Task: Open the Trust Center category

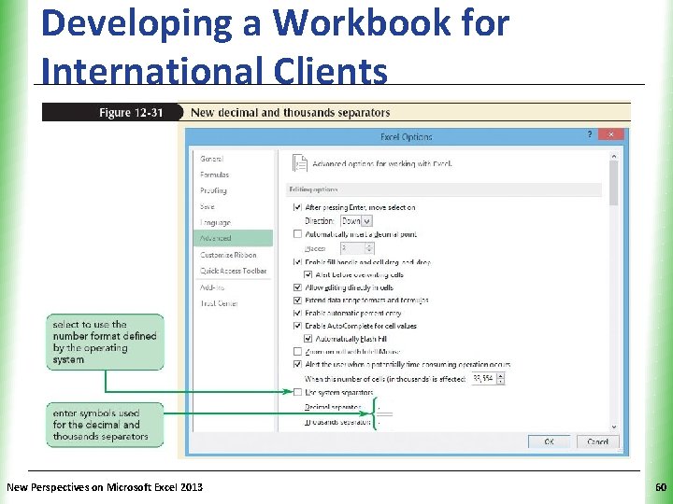Action: coord(219,303)
